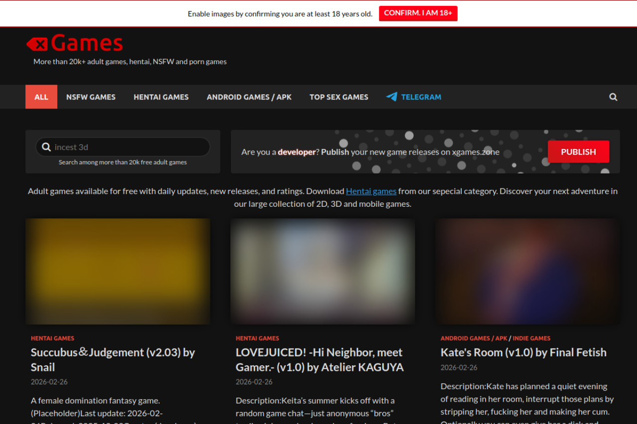637x424 pixels.
Task: Select the ALL tab in the navigation
Action: [41, 97]
